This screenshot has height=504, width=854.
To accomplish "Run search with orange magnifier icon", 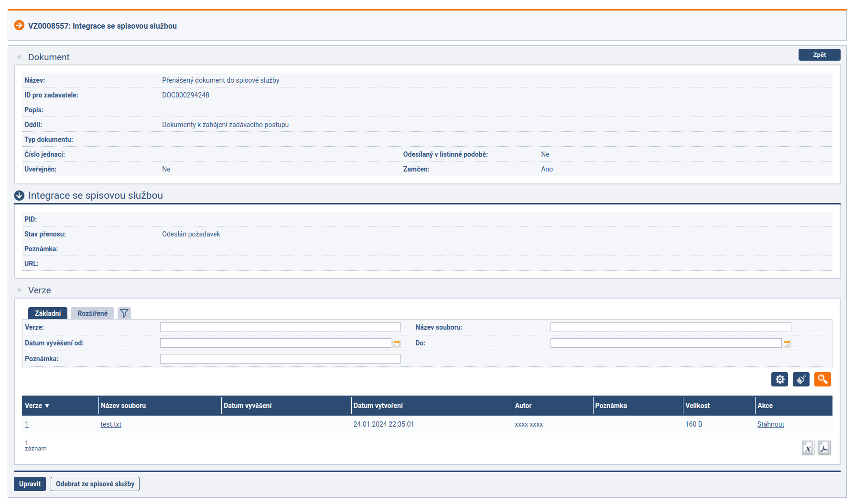I will point(822,379).
